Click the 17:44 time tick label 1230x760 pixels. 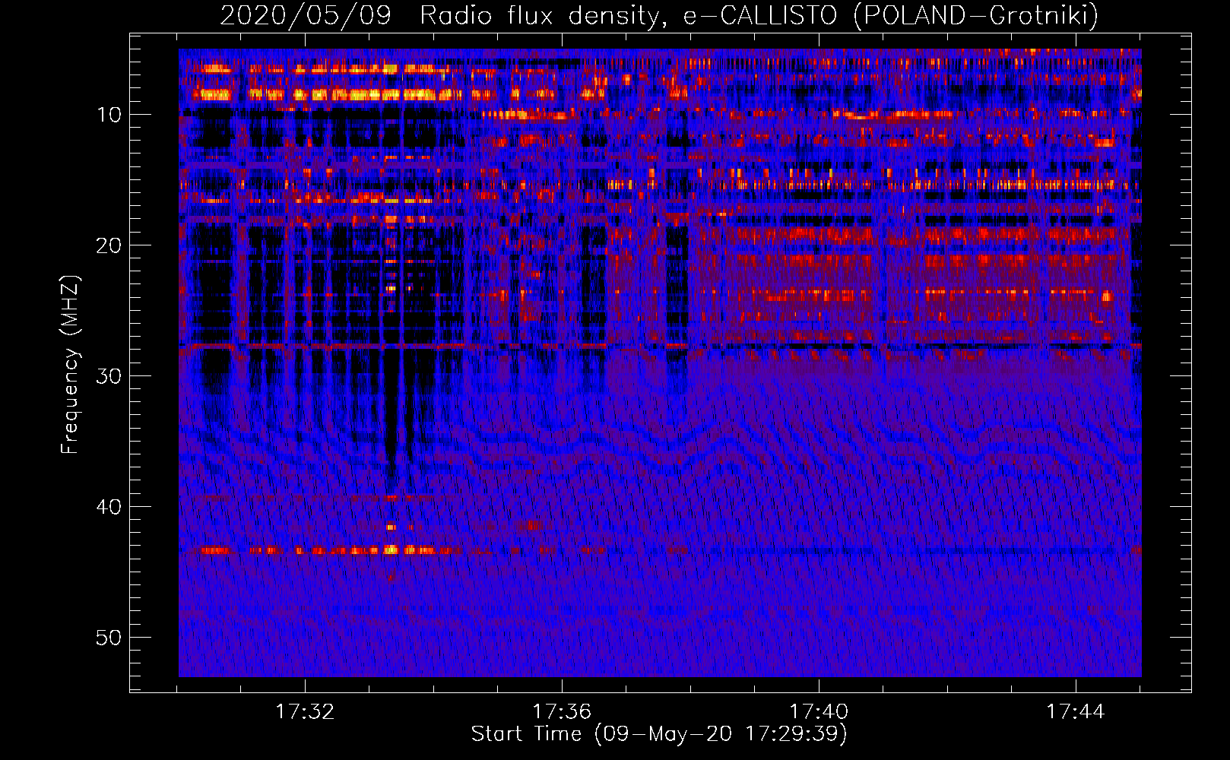[1076, 712]
